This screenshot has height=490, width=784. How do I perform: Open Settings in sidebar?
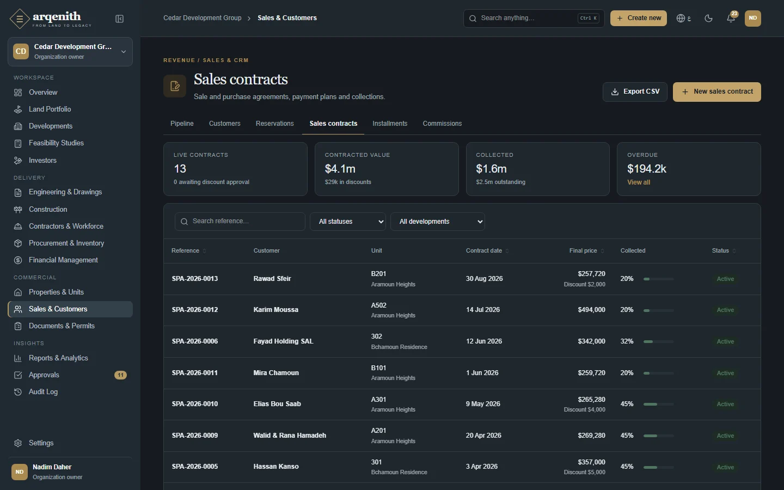point(70,443)
